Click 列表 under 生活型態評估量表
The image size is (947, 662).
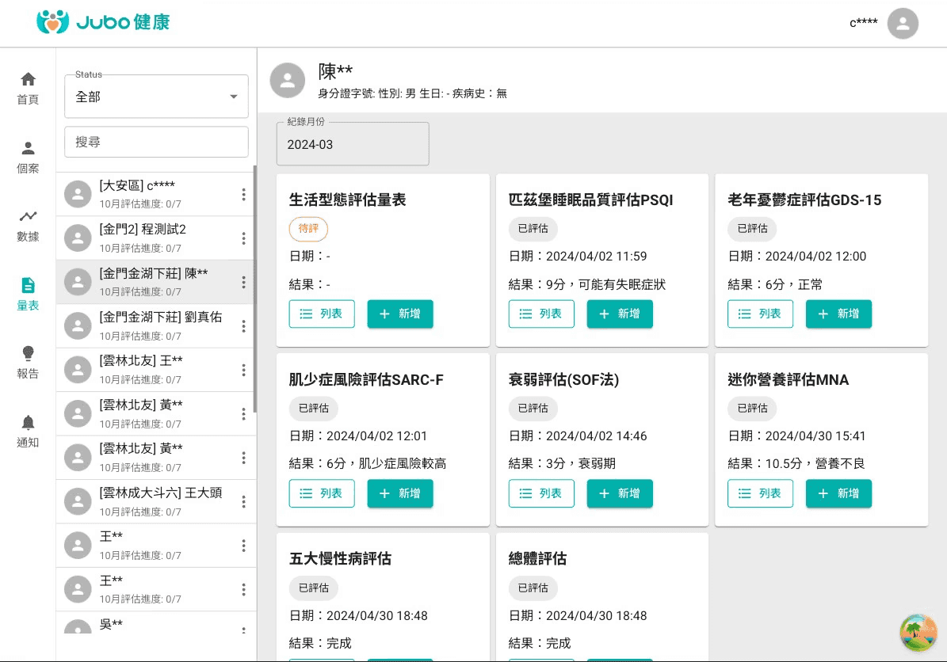322,314
